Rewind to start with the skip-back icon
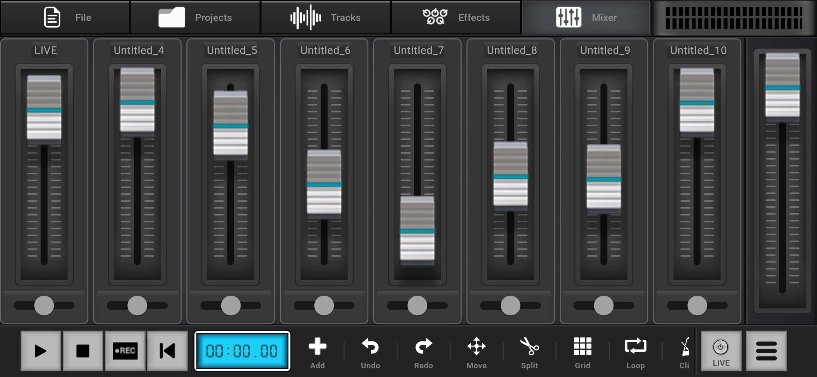The height and width of the screenshot is (377, 817). [167, 350]
